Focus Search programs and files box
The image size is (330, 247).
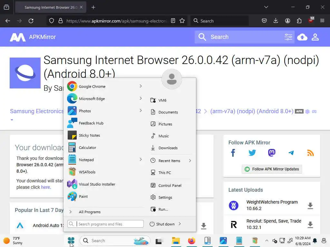pyautogui.click(x=105, y=224)
